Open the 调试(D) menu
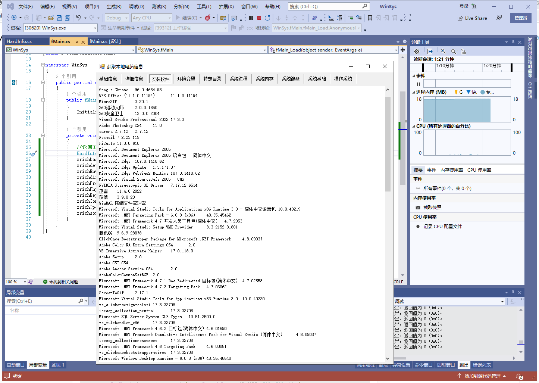539x383 pixels. click(137, 7)
